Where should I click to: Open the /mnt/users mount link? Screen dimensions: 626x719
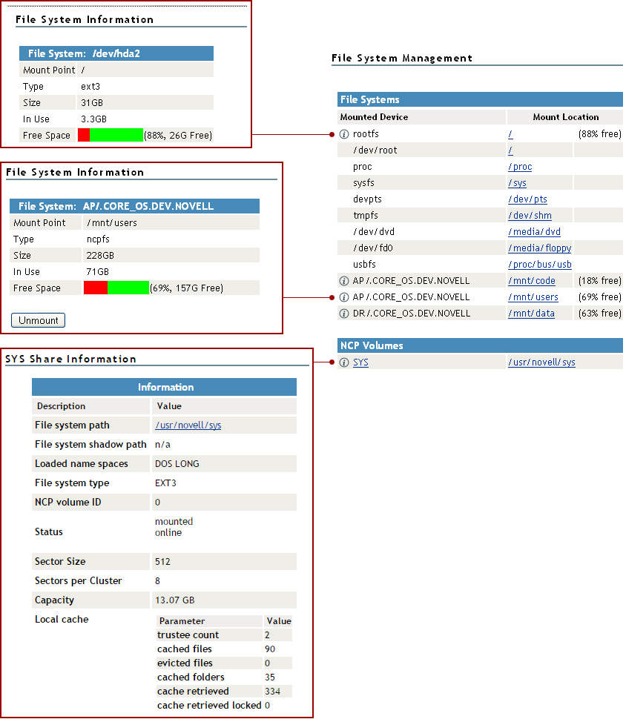click(x=533, y=297)
